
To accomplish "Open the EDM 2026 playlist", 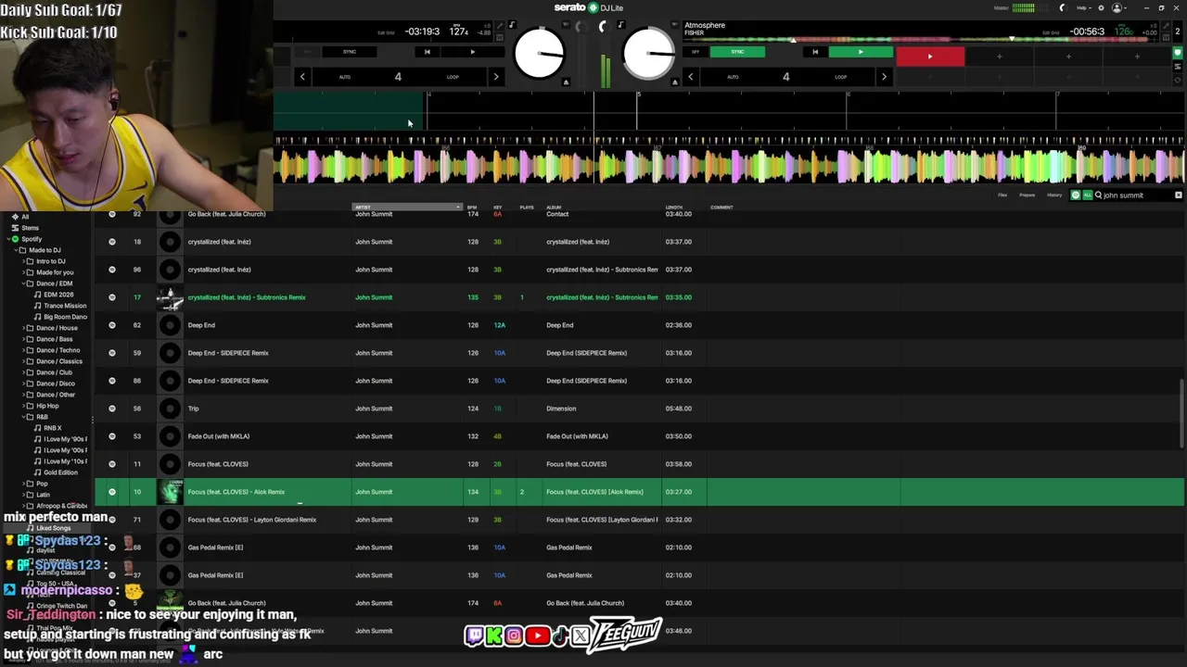I will 57,295.
